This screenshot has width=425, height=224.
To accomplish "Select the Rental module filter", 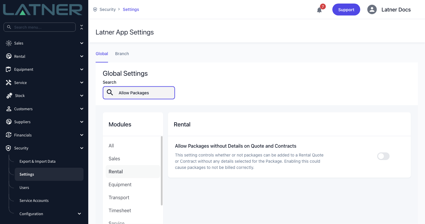I will pos(133,172).
